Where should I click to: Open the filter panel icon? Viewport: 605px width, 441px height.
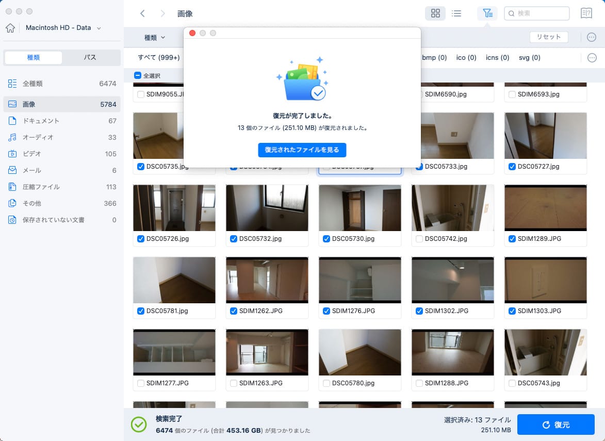[x=487, y=13]
